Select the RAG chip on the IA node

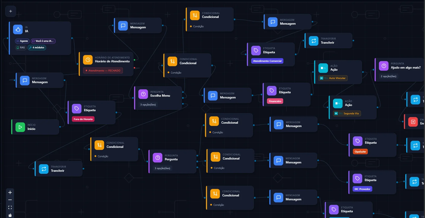(21, 48)
